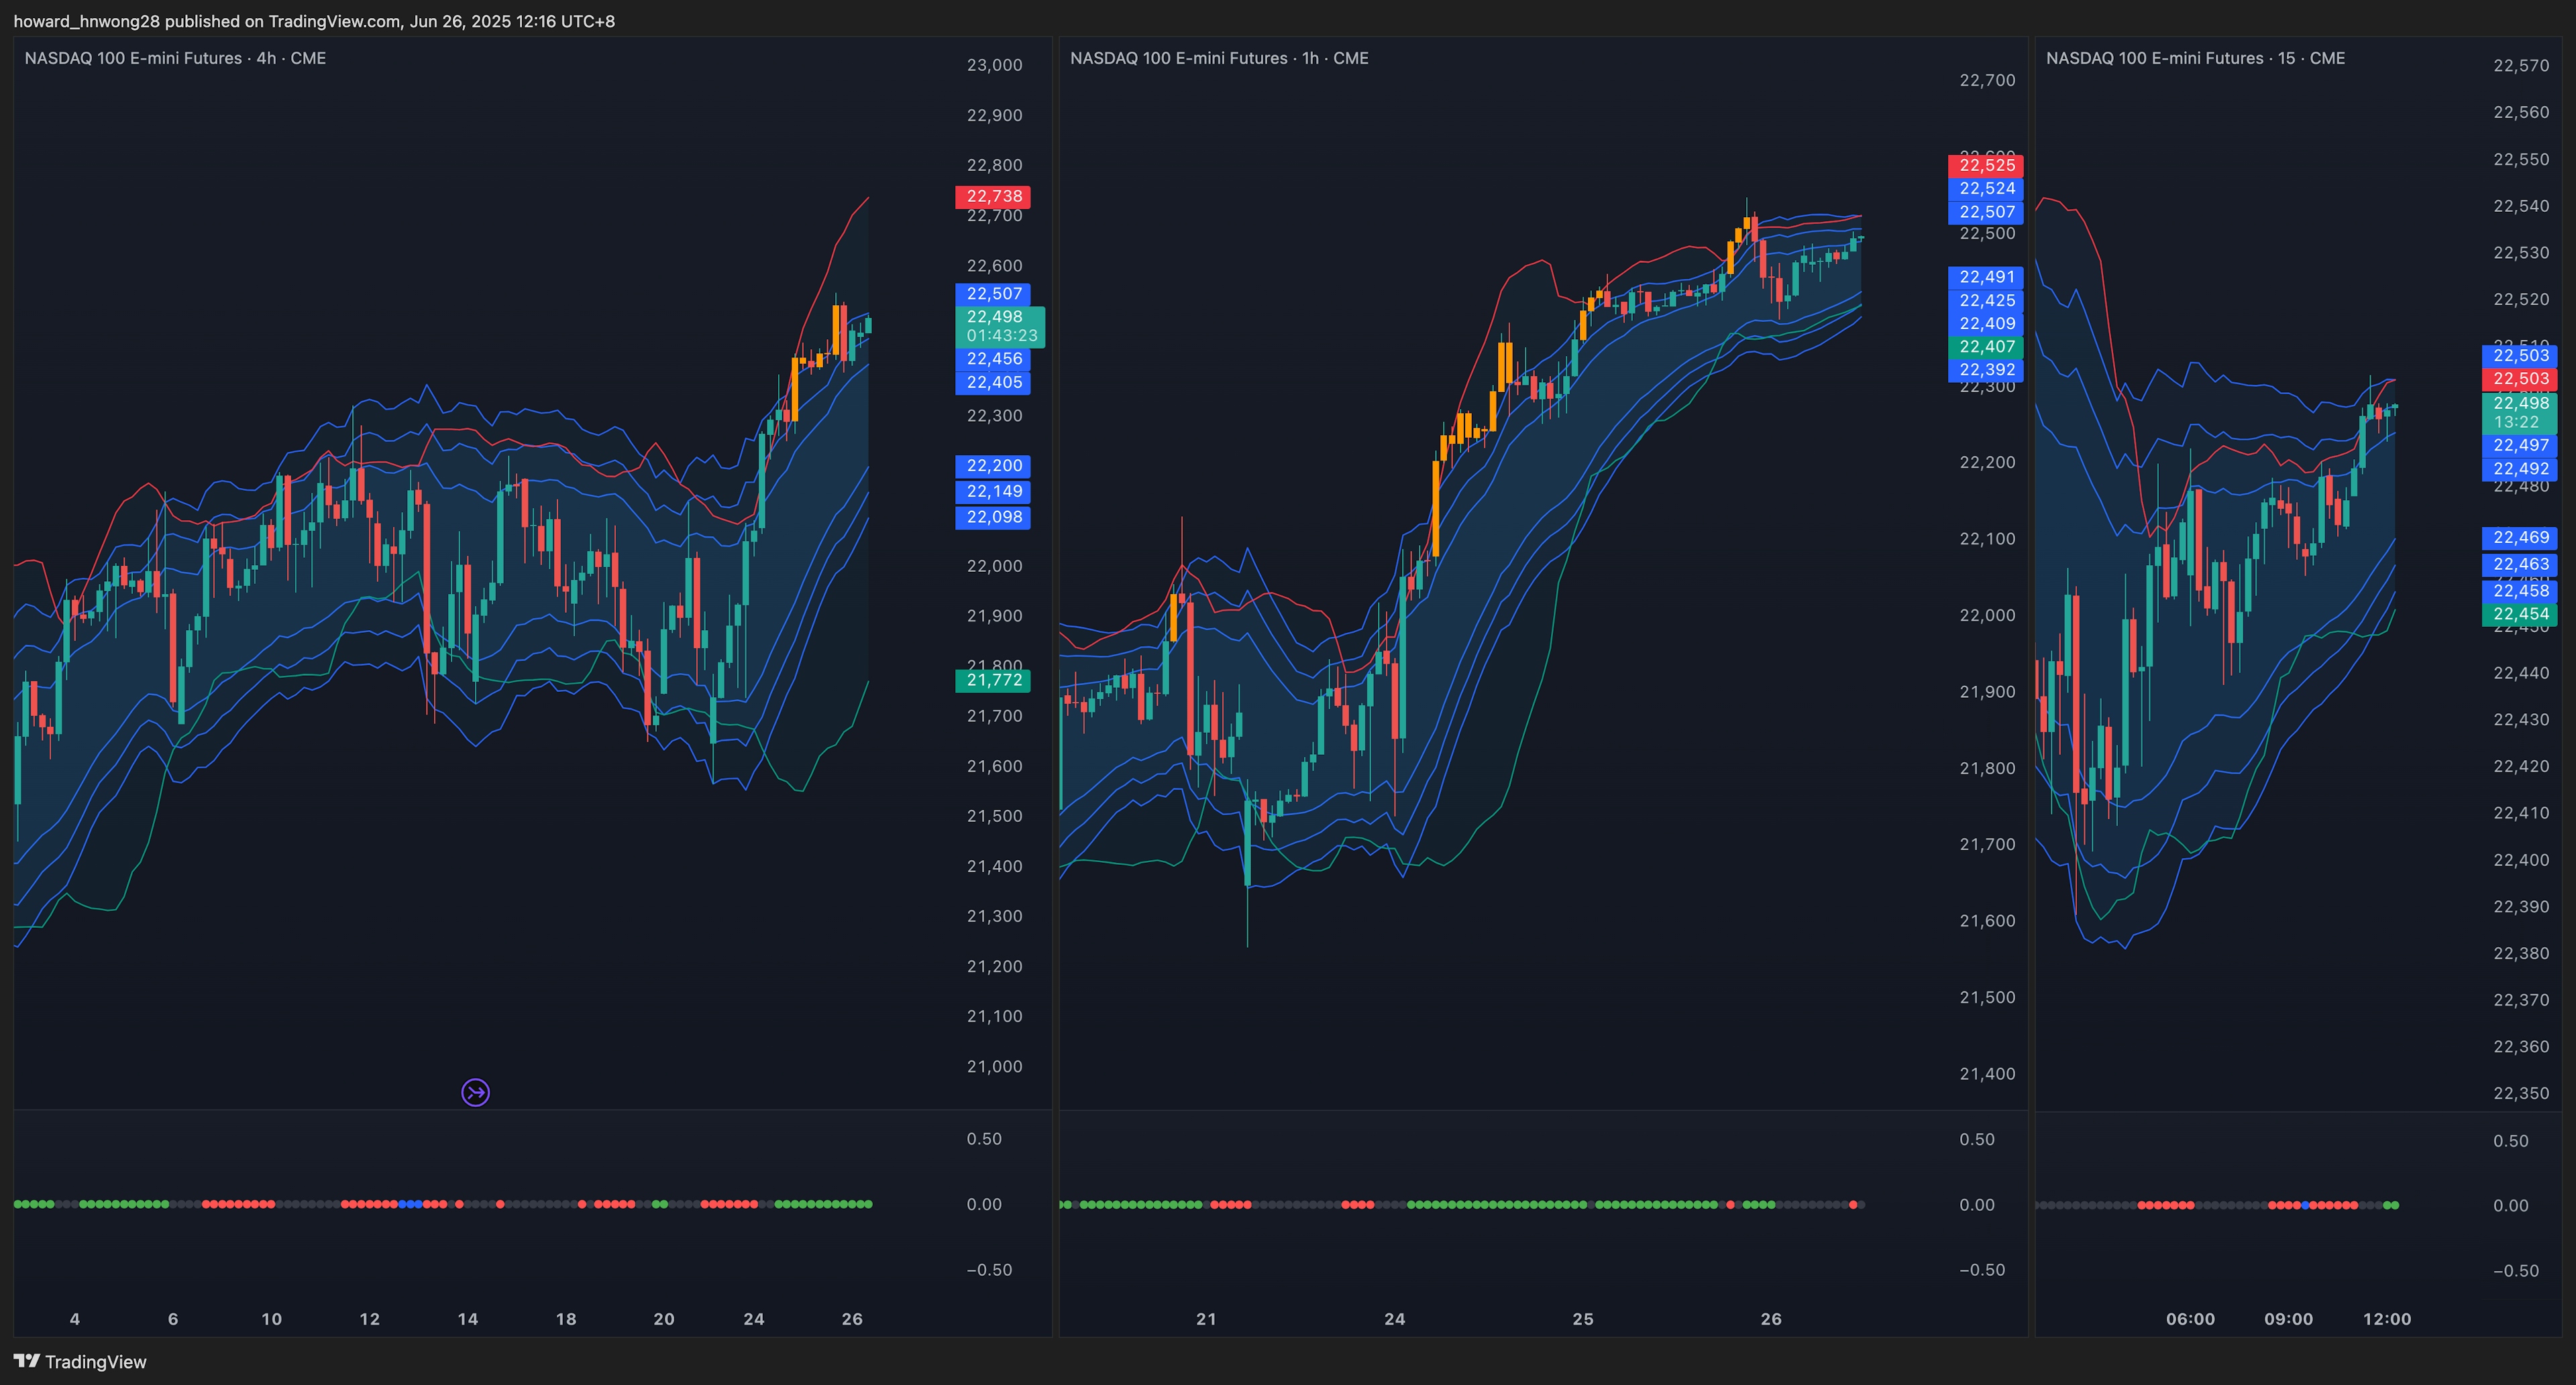Click the blue 22,491 price label
The image size is (2576, 1385).
[x=1986, y=277]
